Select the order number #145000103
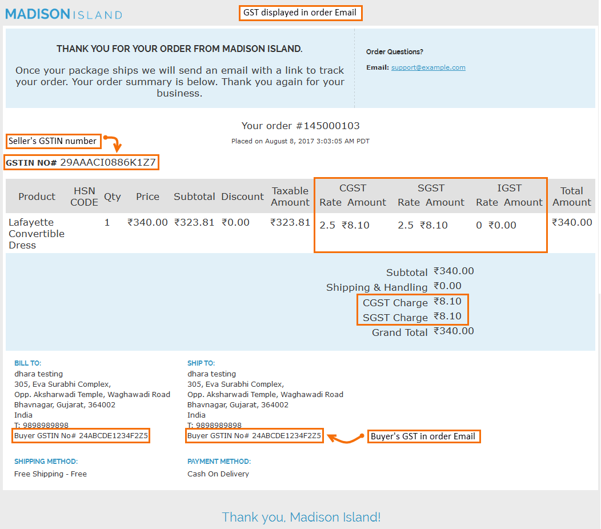 [x=301, y=126]
